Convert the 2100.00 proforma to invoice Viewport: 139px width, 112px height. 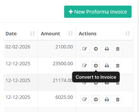point(96,49)
